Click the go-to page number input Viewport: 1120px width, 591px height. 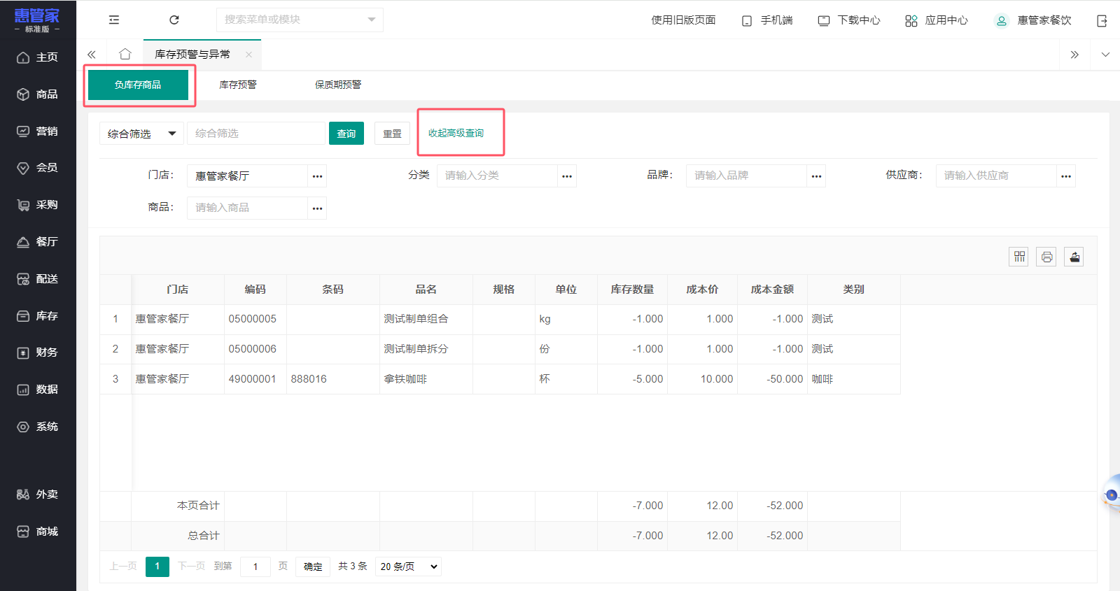(255, 567)
